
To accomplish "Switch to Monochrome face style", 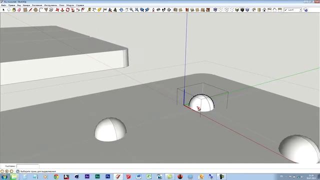I will [x=247, y=10].
